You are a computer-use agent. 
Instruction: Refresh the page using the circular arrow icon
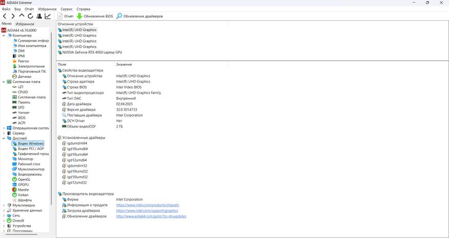click(30, 16)
